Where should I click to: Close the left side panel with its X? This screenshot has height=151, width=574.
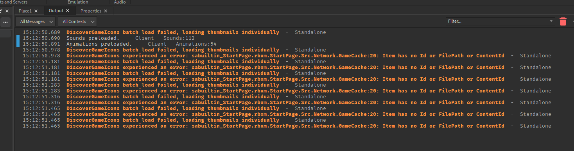point(7,11)
